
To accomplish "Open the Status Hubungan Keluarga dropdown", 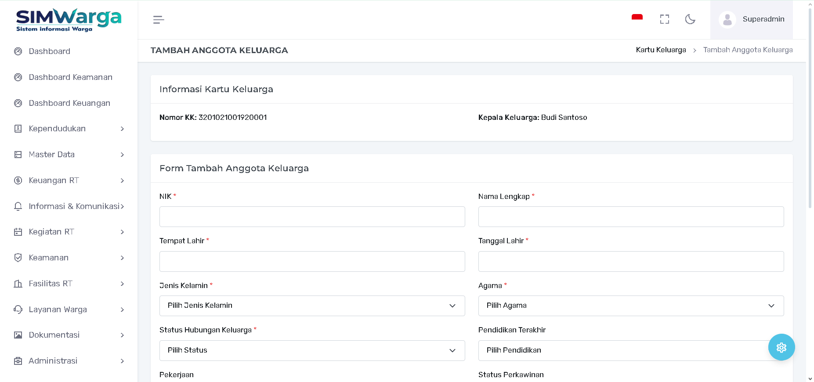I will pyautogui.click(x=312, y=350).
